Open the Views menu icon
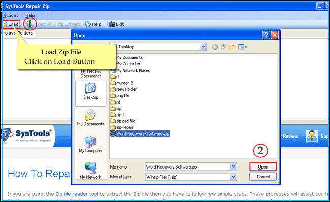The image size is (330, 202). pyautogui.click(x=242, y=47)
